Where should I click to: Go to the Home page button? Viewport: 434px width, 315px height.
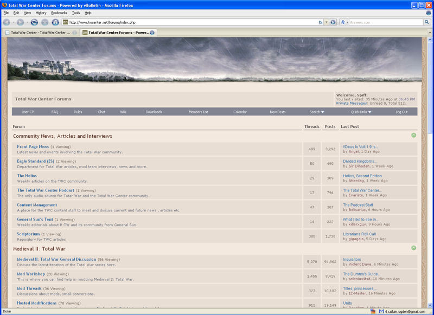tap(55, 22)
